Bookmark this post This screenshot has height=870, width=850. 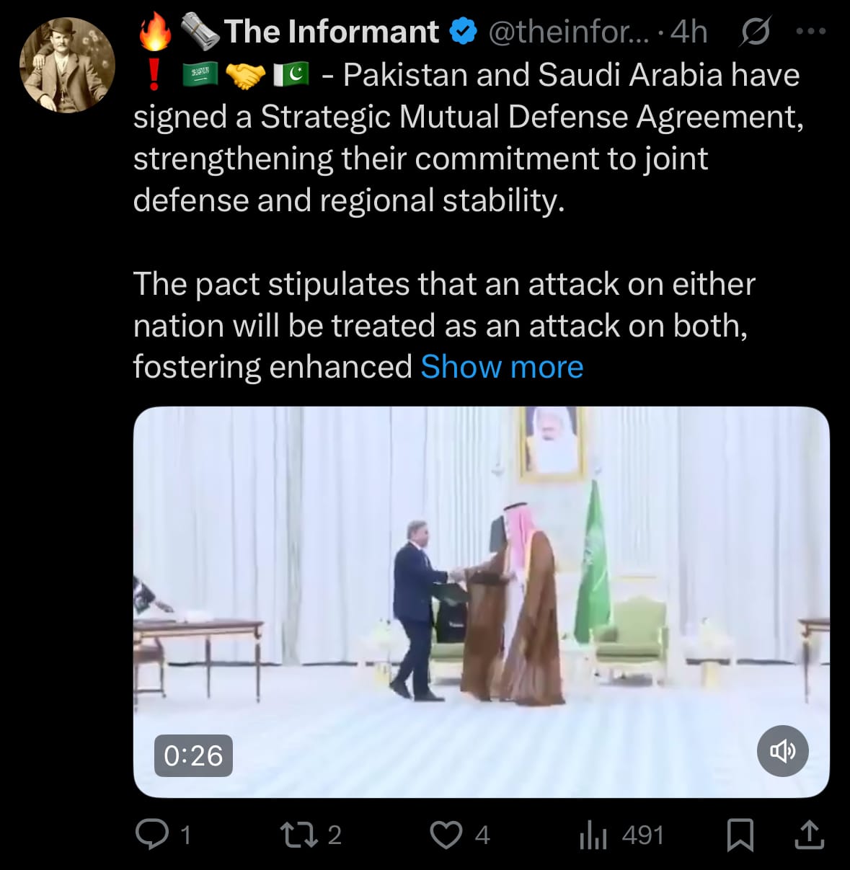click(740, 835)
